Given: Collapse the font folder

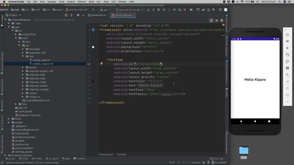Looking at the screenshot, I should tap(23, 56).
